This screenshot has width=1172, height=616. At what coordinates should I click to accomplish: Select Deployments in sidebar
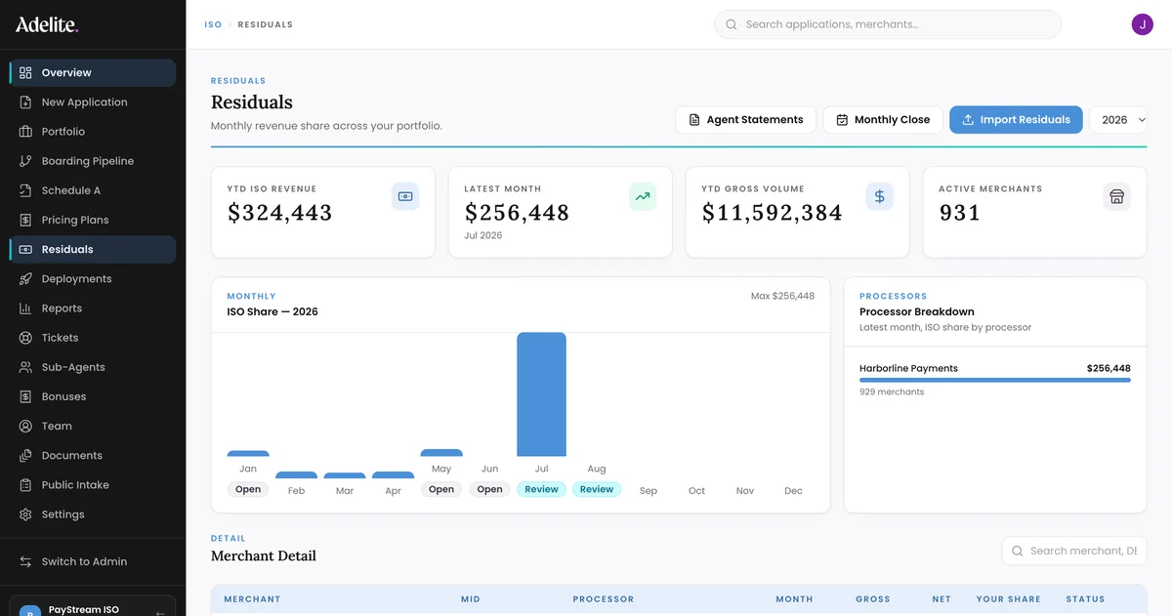[93, 278]
